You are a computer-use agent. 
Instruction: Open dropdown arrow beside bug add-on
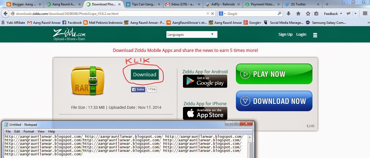[x=355, y=14]
